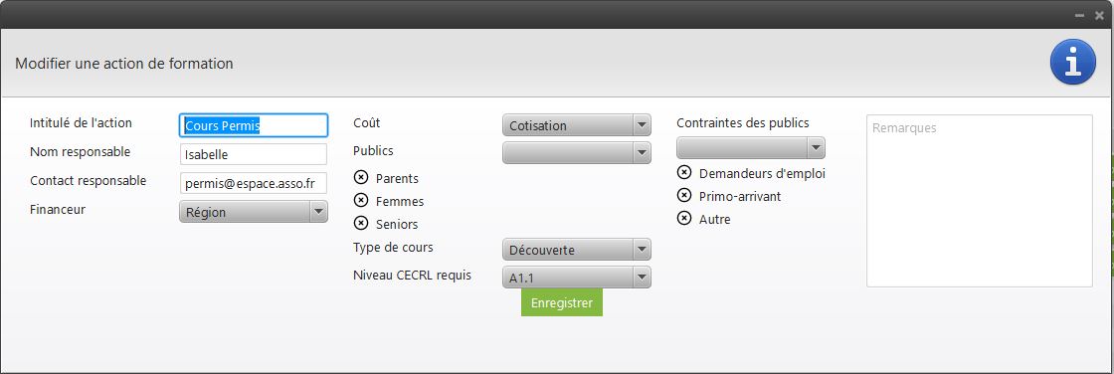1114x374 pixels.
Task: Remove the Femmes tag using its x icon
Action: point(361,201)
